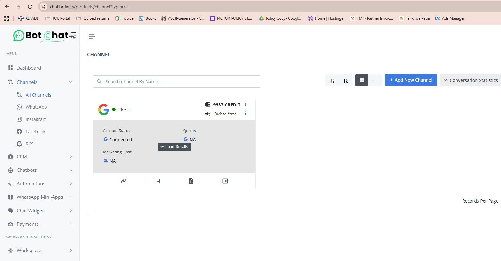Go to Dashboard in sidebar
The height and width of the screenshot is (261, 501).
pyautogui.click(x=29, y=68)
